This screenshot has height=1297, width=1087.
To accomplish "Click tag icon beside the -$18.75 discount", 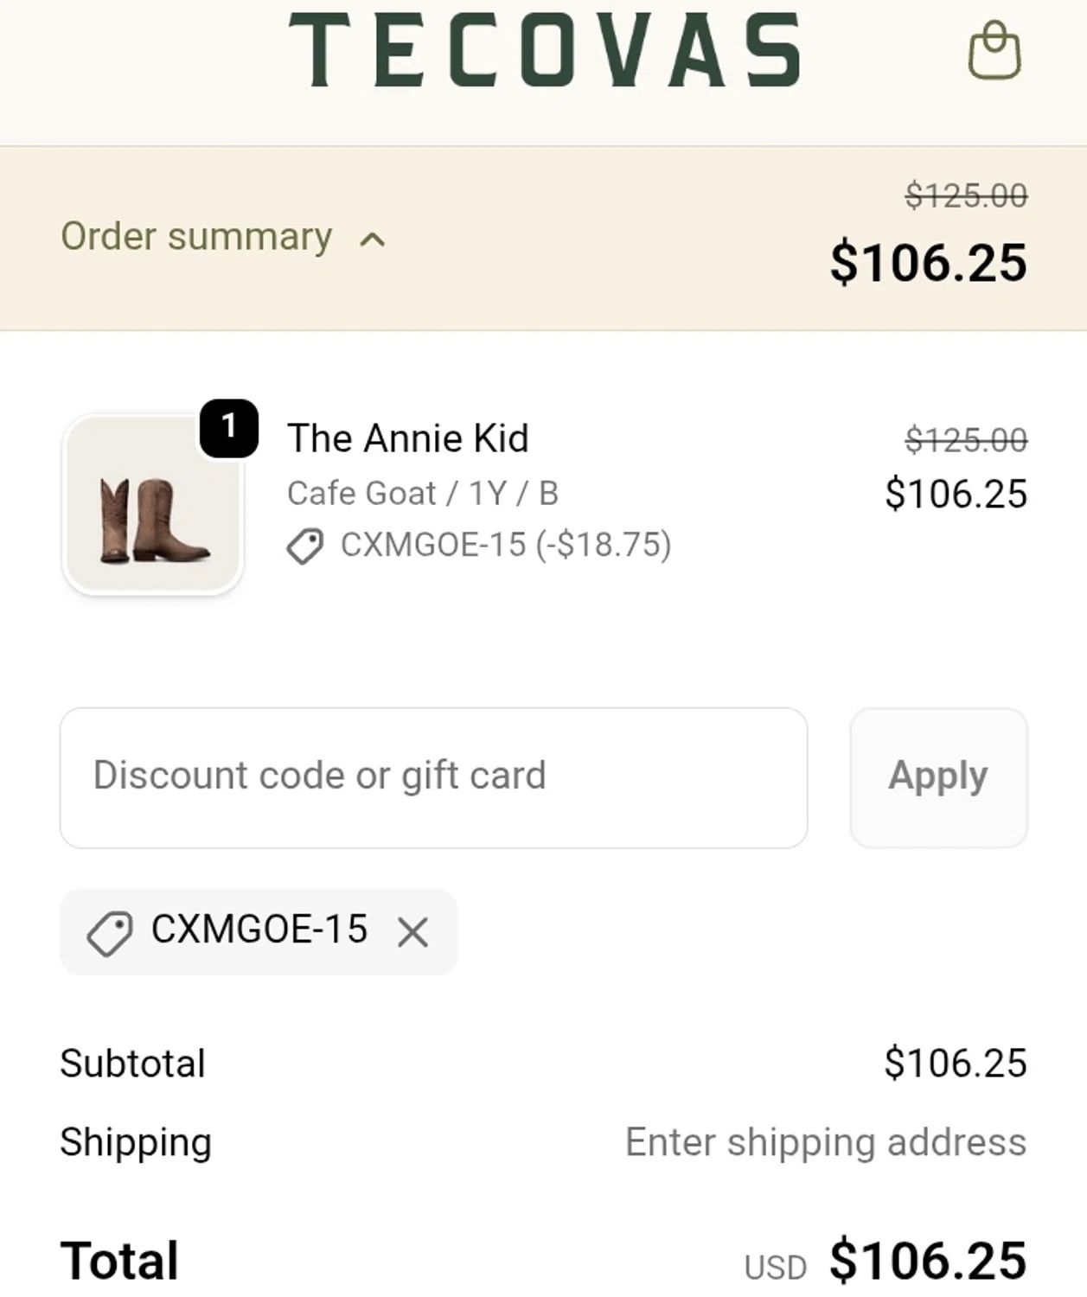I will click(304, 546).
